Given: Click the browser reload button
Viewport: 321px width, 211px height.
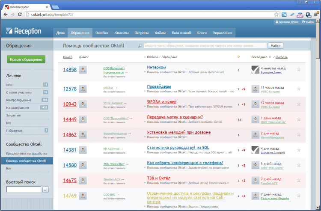Looking at the screenshot, I should (x=20, y=14).
